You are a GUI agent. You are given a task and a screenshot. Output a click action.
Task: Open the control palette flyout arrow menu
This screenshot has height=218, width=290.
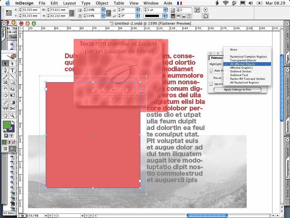(206, 10)
